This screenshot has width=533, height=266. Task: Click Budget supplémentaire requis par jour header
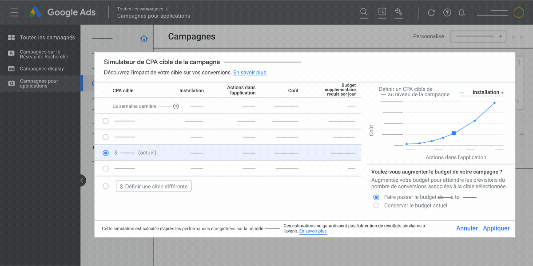340,90
